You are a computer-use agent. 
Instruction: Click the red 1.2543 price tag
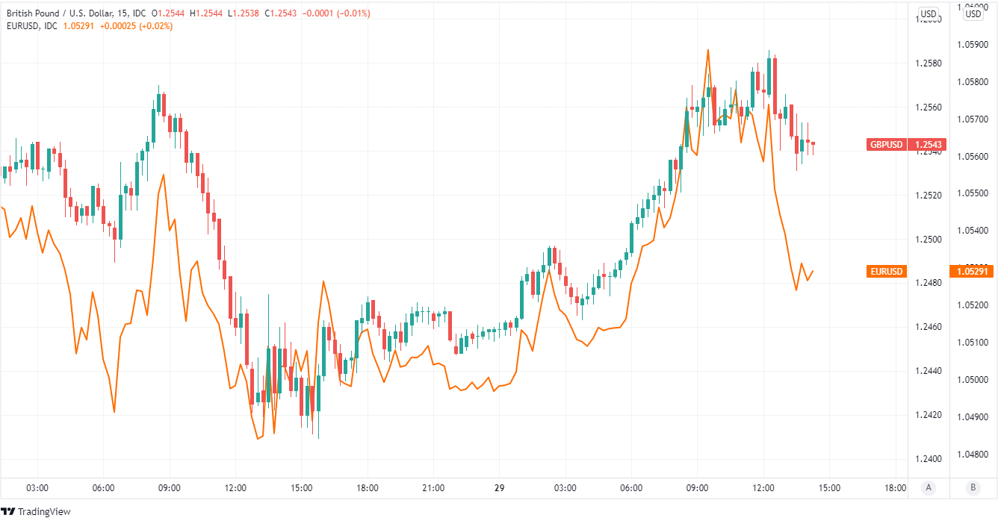point(927,145)
